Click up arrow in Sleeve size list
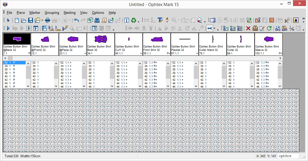The image size is (308, 161). click(280, 64)
